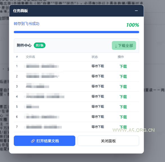165x162 pixels.
Task: Click the 任务面板 title text
Action: click(x=21, y=11)
